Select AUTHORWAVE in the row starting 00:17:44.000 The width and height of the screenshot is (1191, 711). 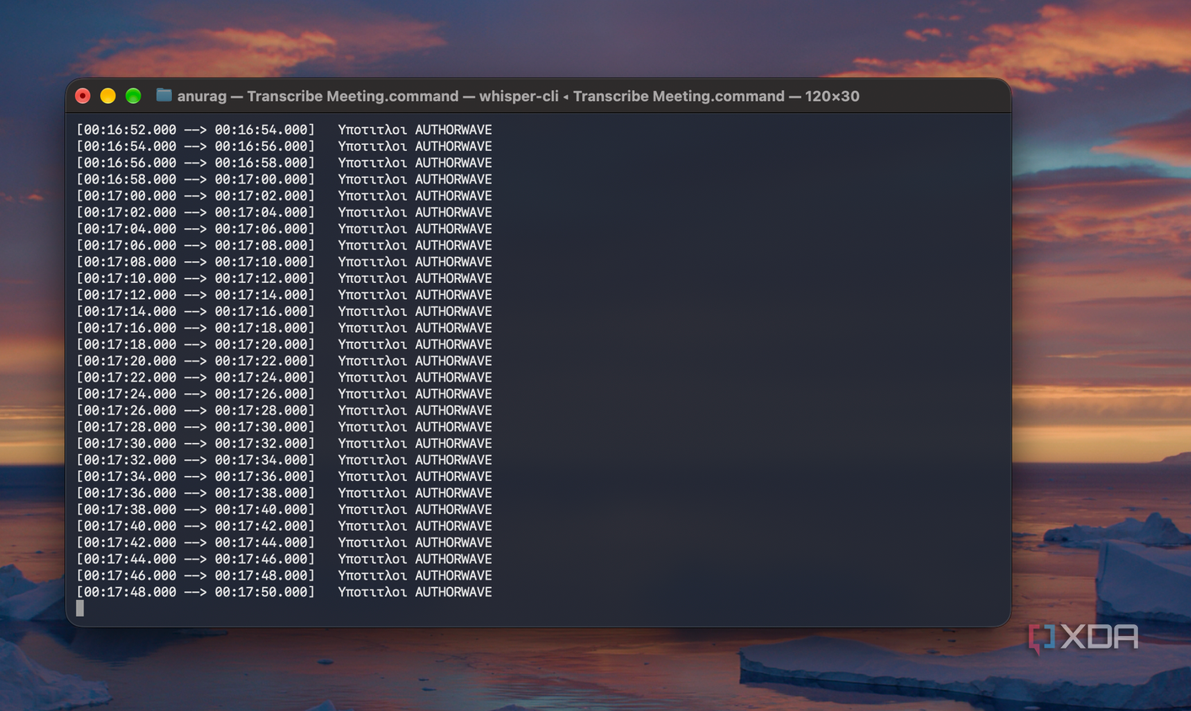click(x=453, y=559)
